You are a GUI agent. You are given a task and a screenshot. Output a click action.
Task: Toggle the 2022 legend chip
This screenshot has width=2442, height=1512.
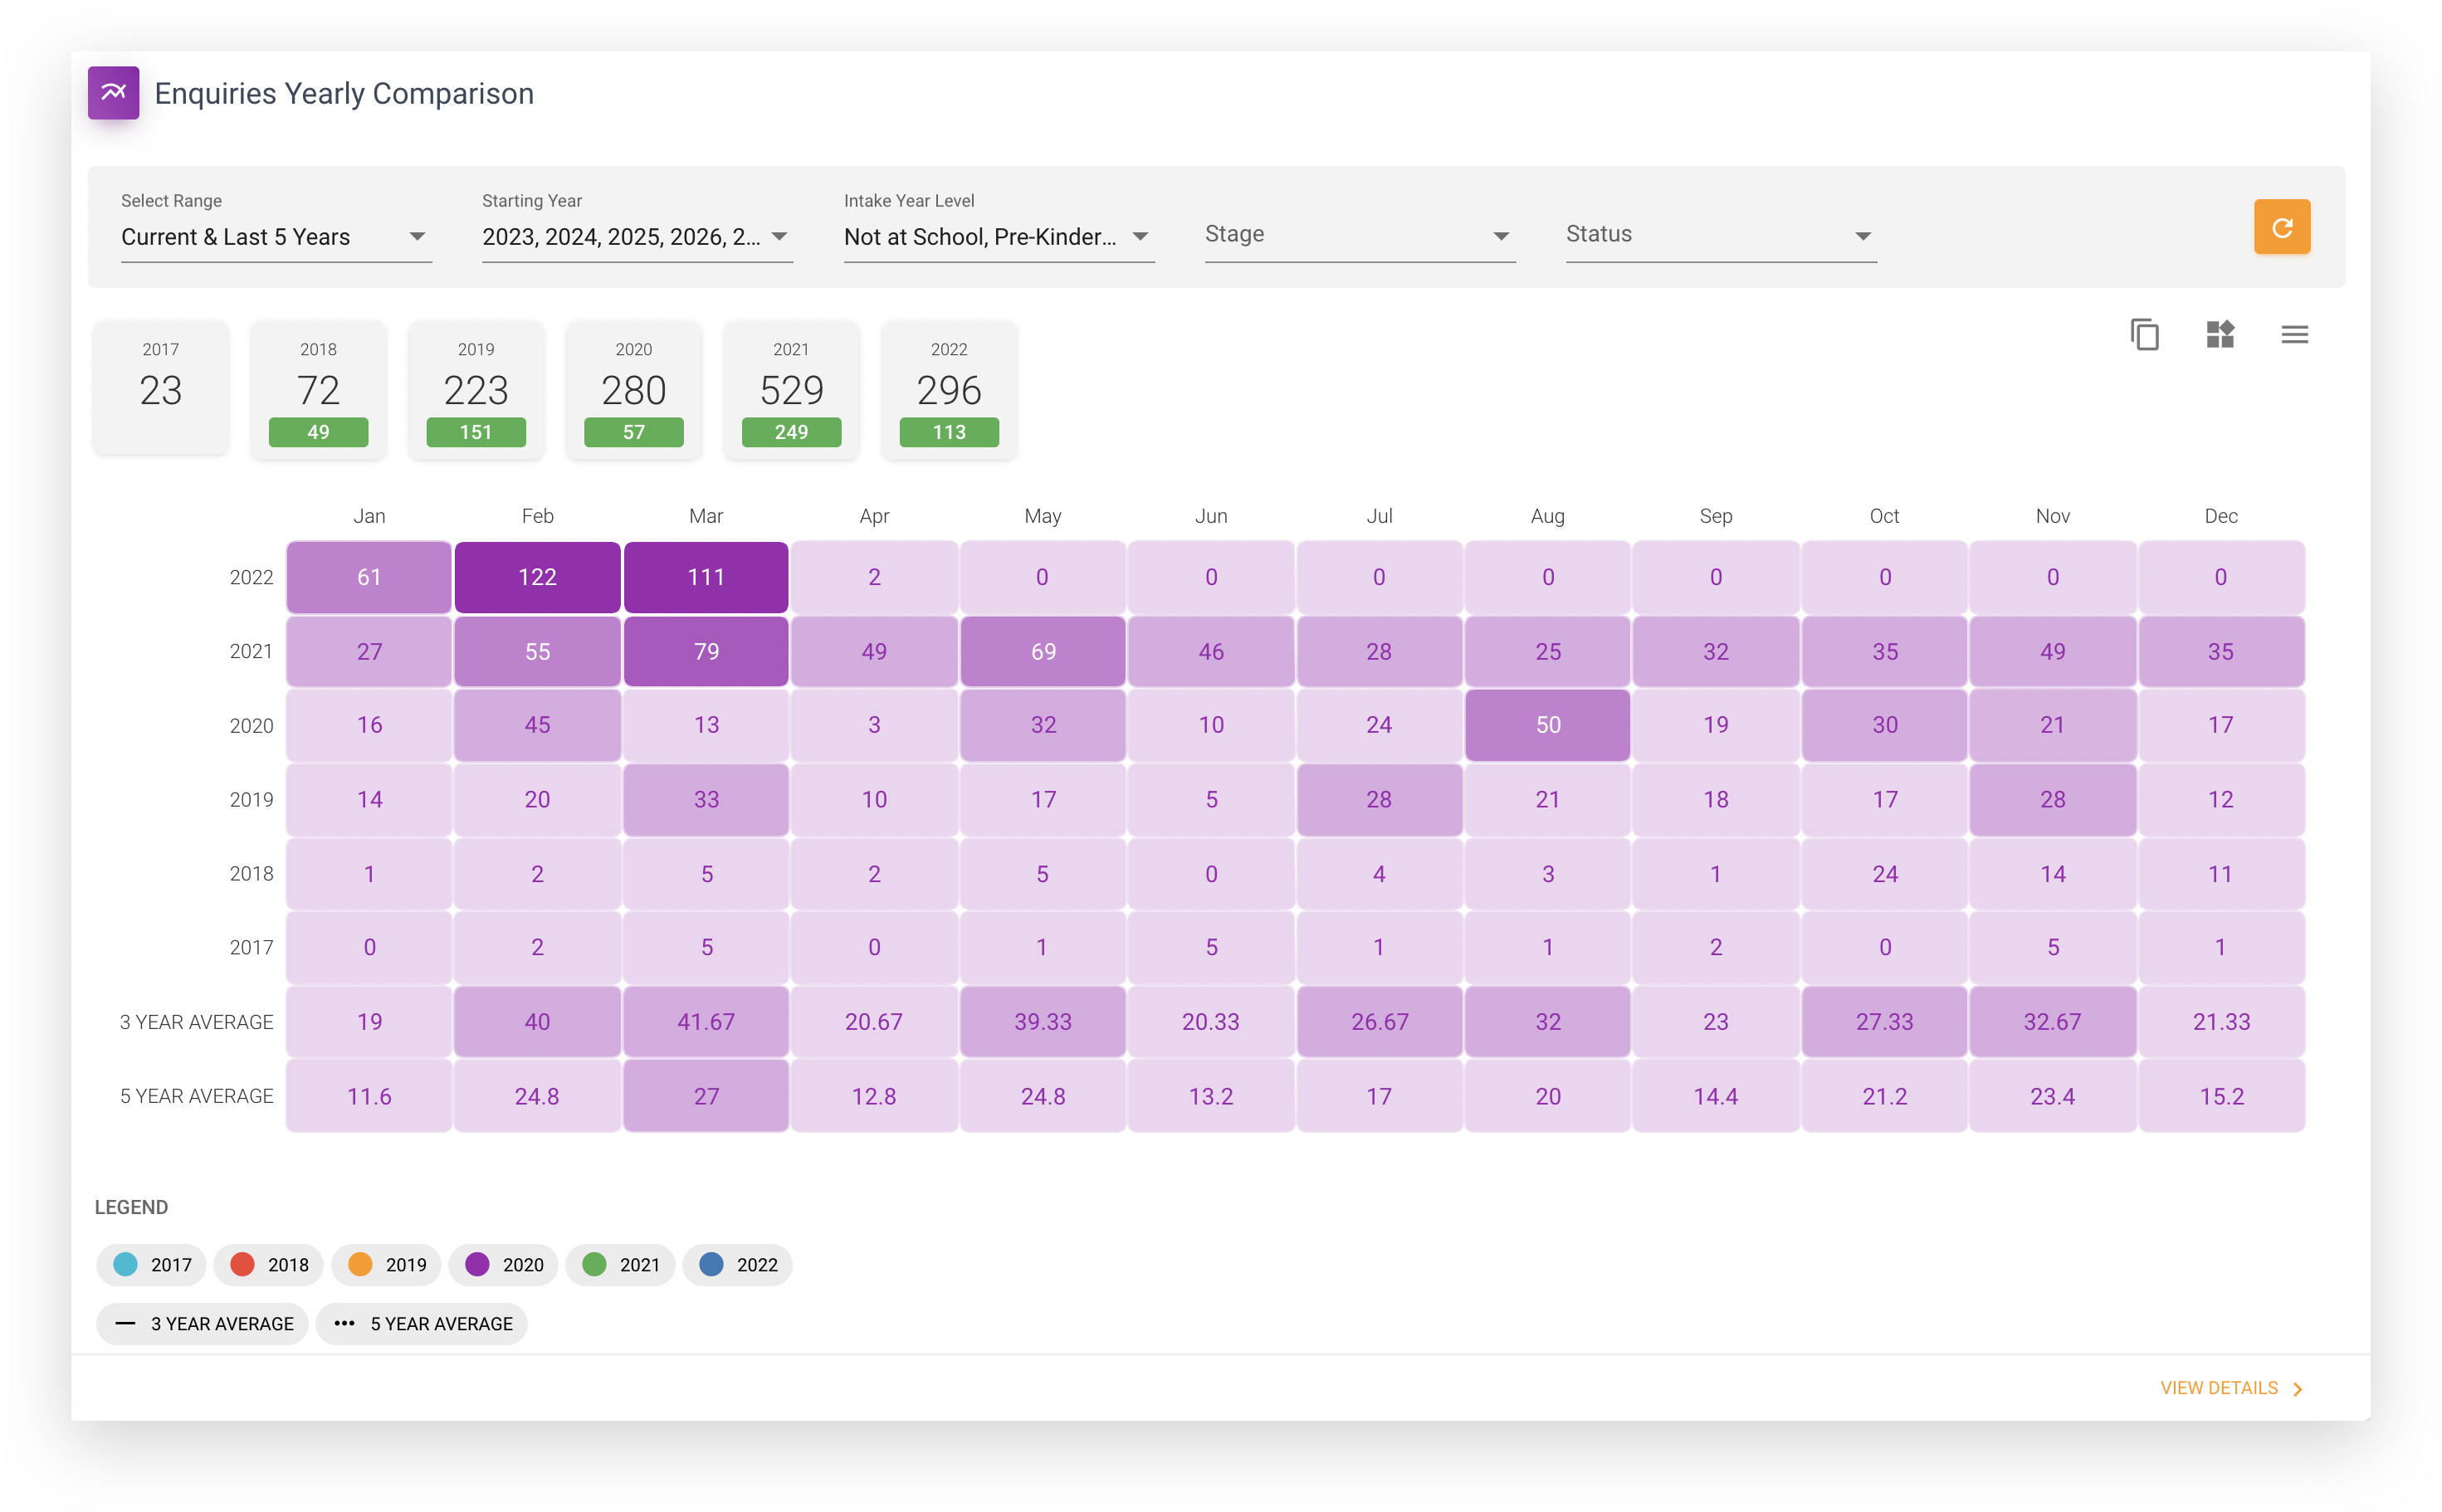pos(737,1265)
